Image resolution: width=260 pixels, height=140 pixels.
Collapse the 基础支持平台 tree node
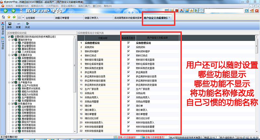click(9, 40)
